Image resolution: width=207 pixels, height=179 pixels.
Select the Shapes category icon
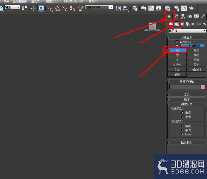tap(176, 24)
